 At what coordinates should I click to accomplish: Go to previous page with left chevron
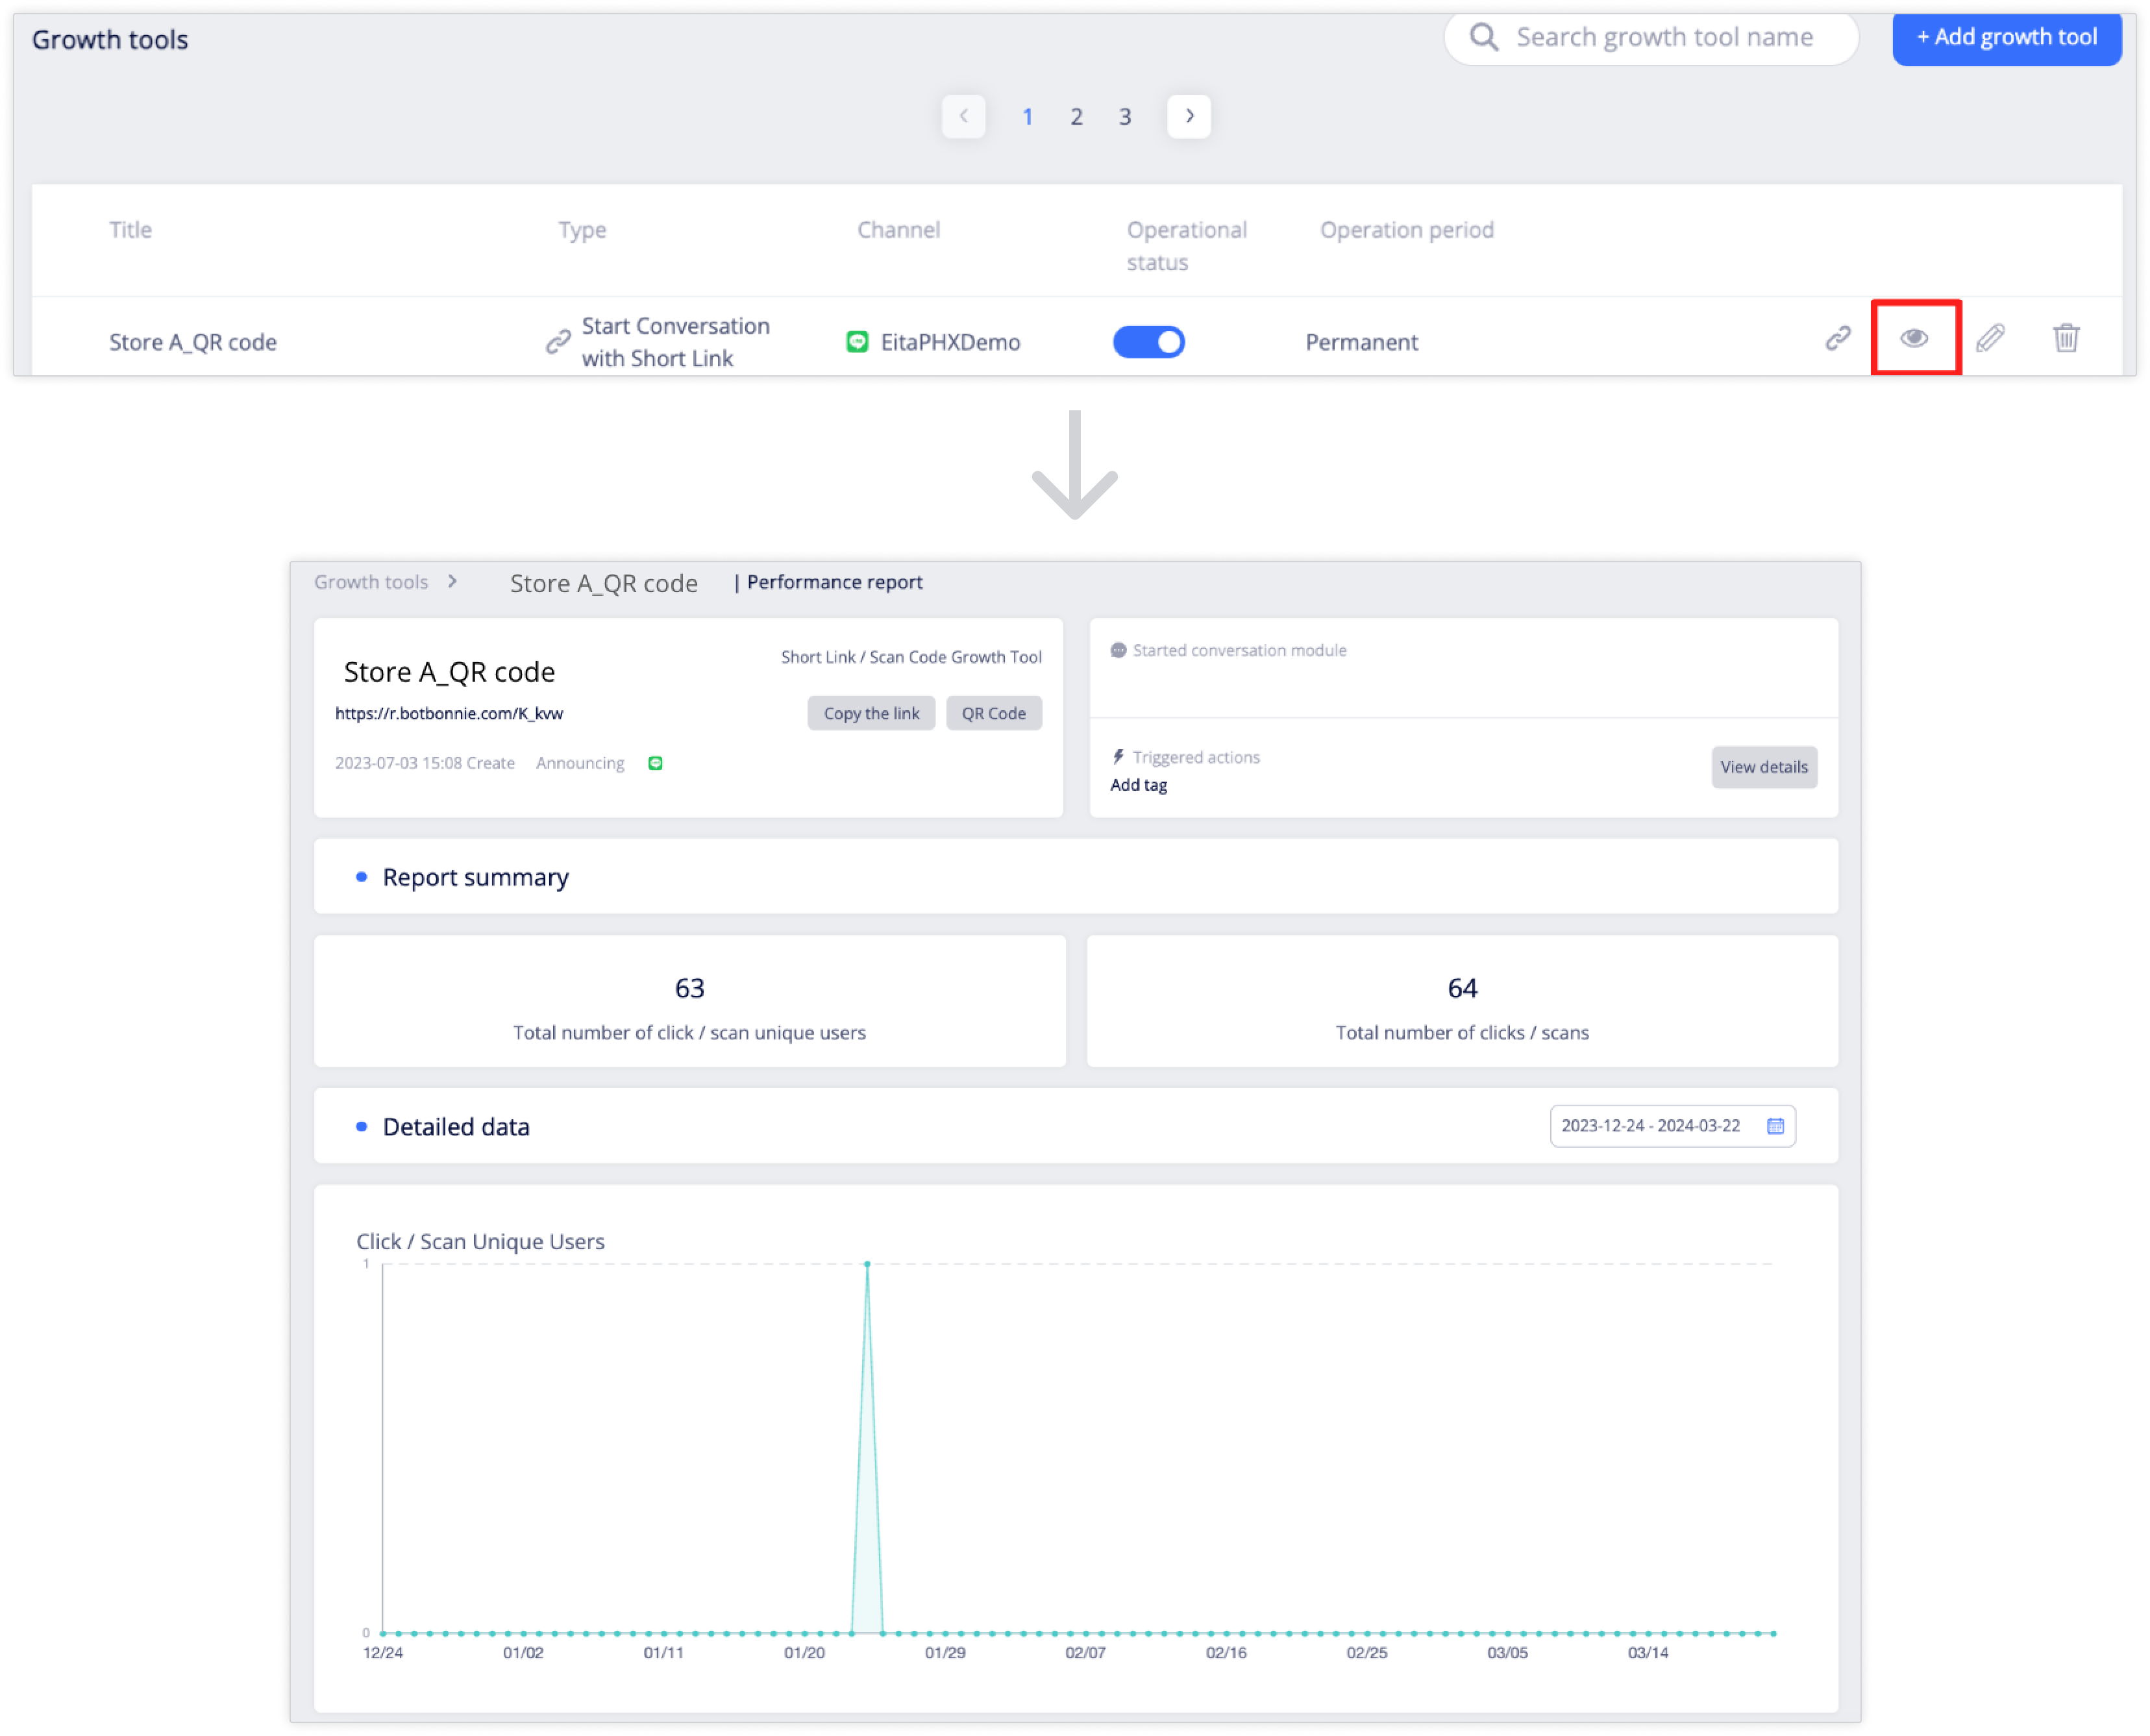pyautogui.click(x=963, y=116)
